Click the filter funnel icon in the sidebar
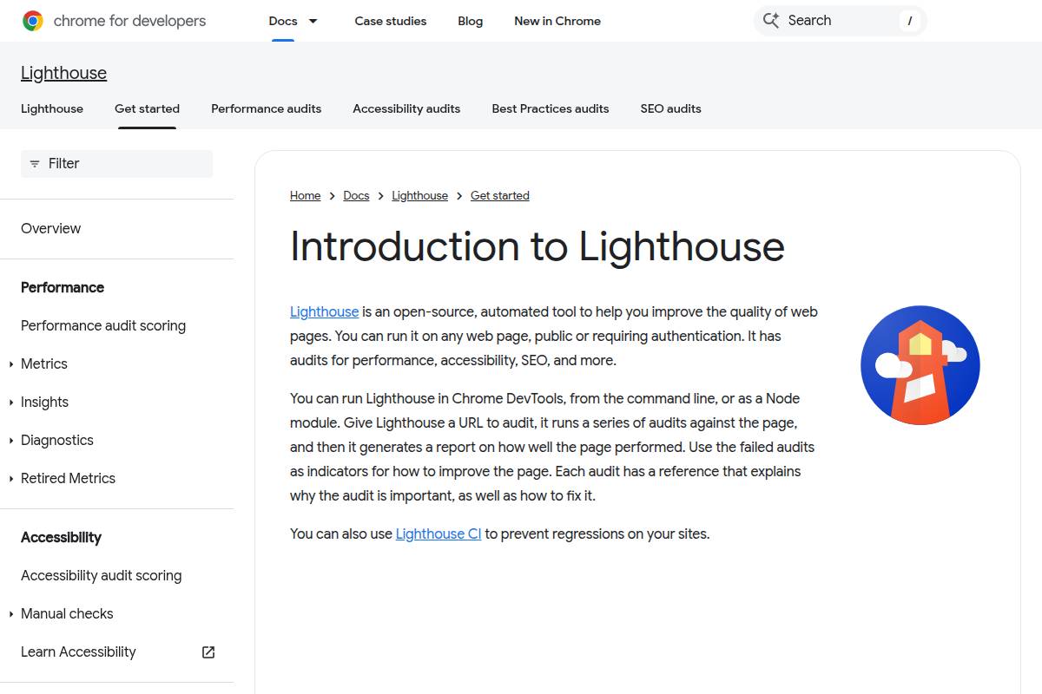Viewport: 1042px width, 694px height. pyautogui.click(x=35, y=163)
